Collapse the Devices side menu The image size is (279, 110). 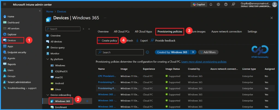pos(89,29)
